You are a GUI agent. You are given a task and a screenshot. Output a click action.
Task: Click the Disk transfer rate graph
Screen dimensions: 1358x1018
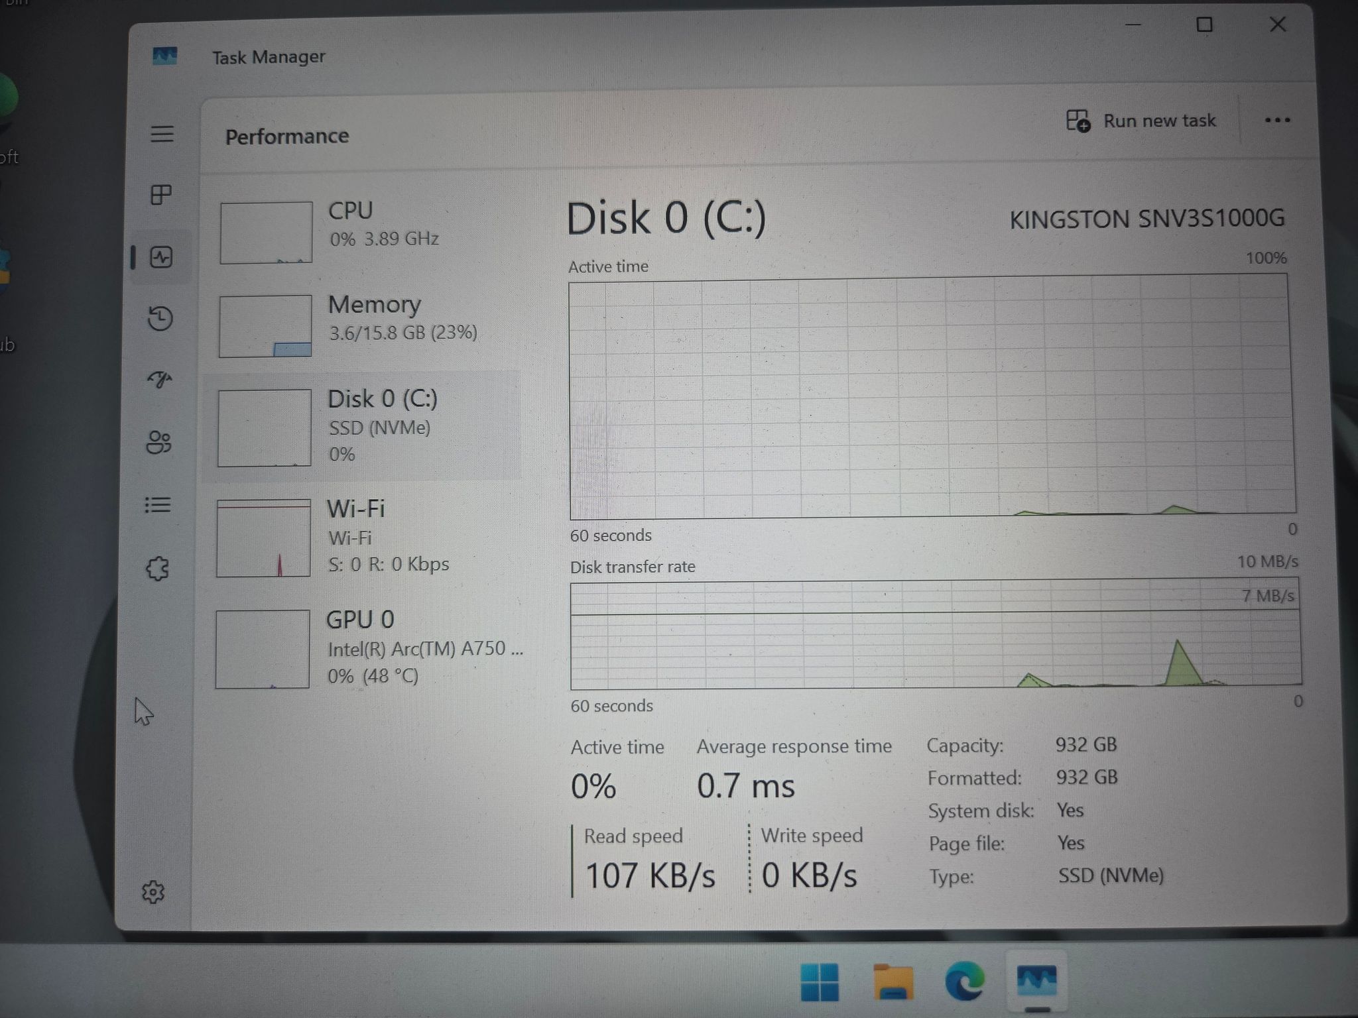click(x=935, y=634)
